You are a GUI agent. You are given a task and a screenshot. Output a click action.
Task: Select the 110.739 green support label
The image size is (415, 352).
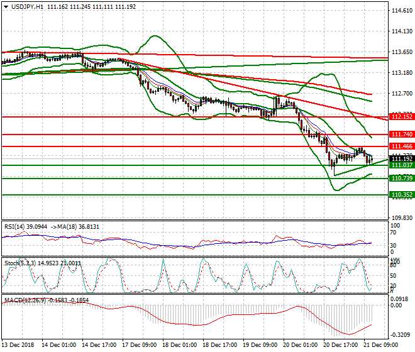click(x=402, y=179)
